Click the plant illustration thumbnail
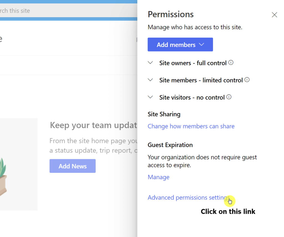This screenshot has width=284, height=237. pos(19,164)
